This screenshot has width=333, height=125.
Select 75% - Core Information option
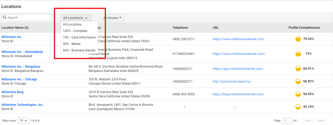coord(79,37)
